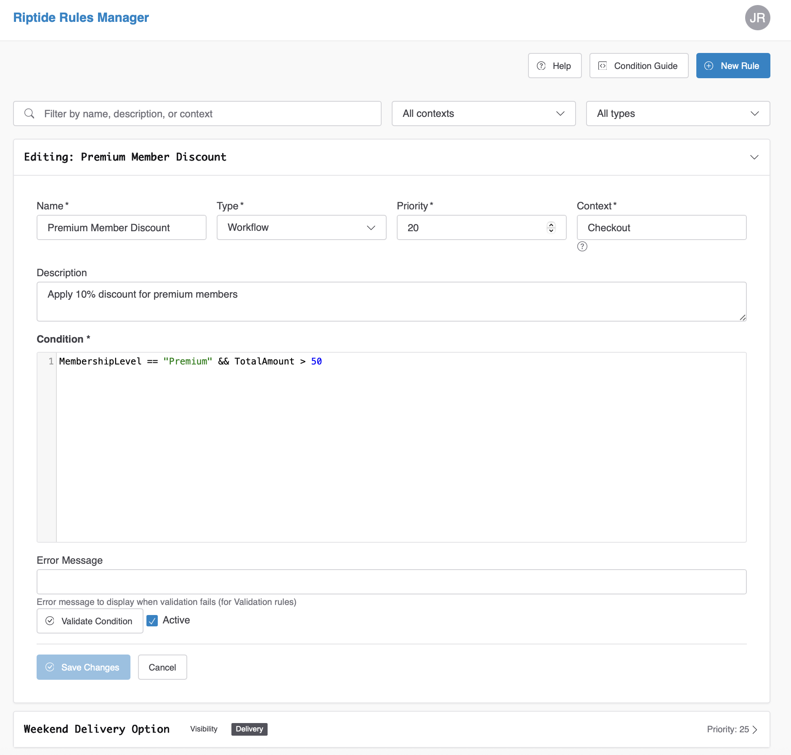Click the checkmark icon on Save Changes

click(x=50, y=667)
